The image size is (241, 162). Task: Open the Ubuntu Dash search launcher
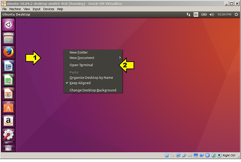pos(8,25)
